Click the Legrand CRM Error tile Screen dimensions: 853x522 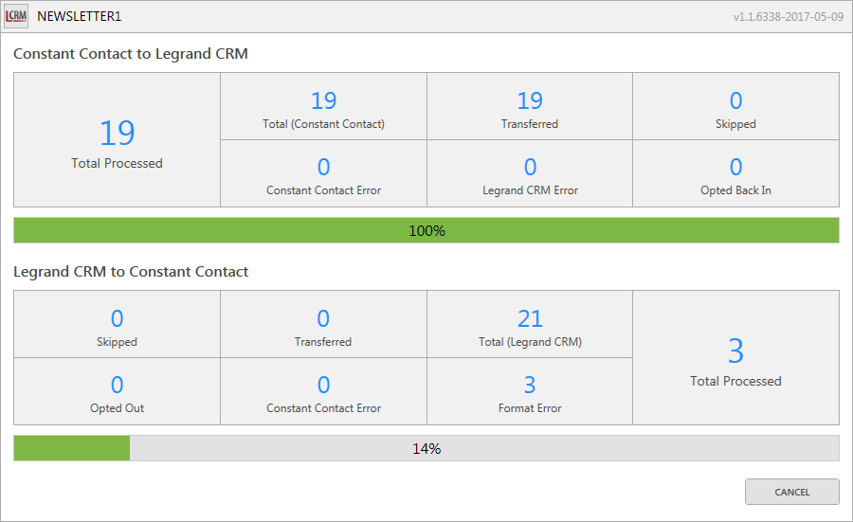(x=529, y=174)
